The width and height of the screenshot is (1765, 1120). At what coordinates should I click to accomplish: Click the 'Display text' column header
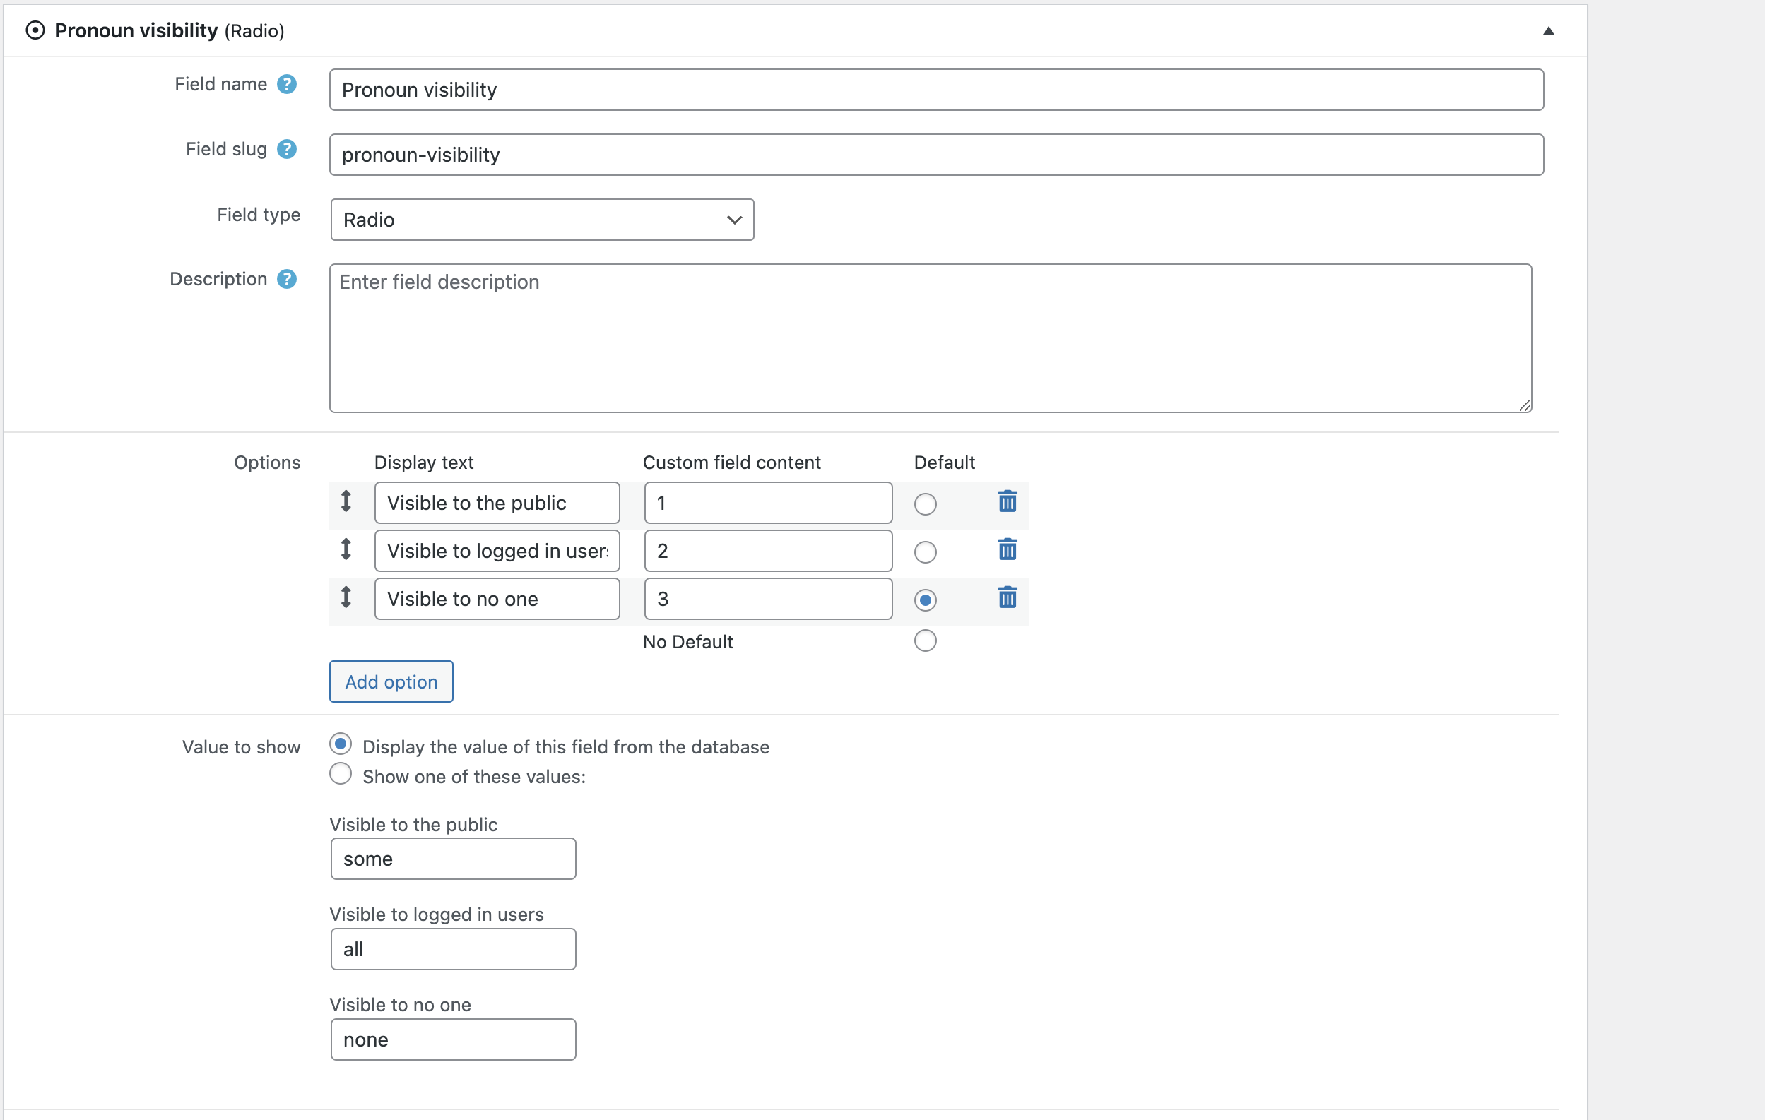coord(424,463)
